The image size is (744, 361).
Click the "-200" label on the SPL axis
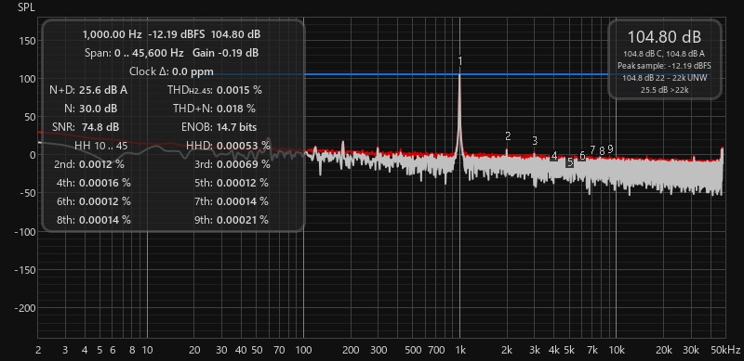click(x=24, y=308)
